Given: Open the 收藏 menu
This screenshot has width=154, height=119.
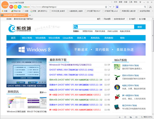Looking at the screenshot, I should pyautogui.click(x=126, y=2).
